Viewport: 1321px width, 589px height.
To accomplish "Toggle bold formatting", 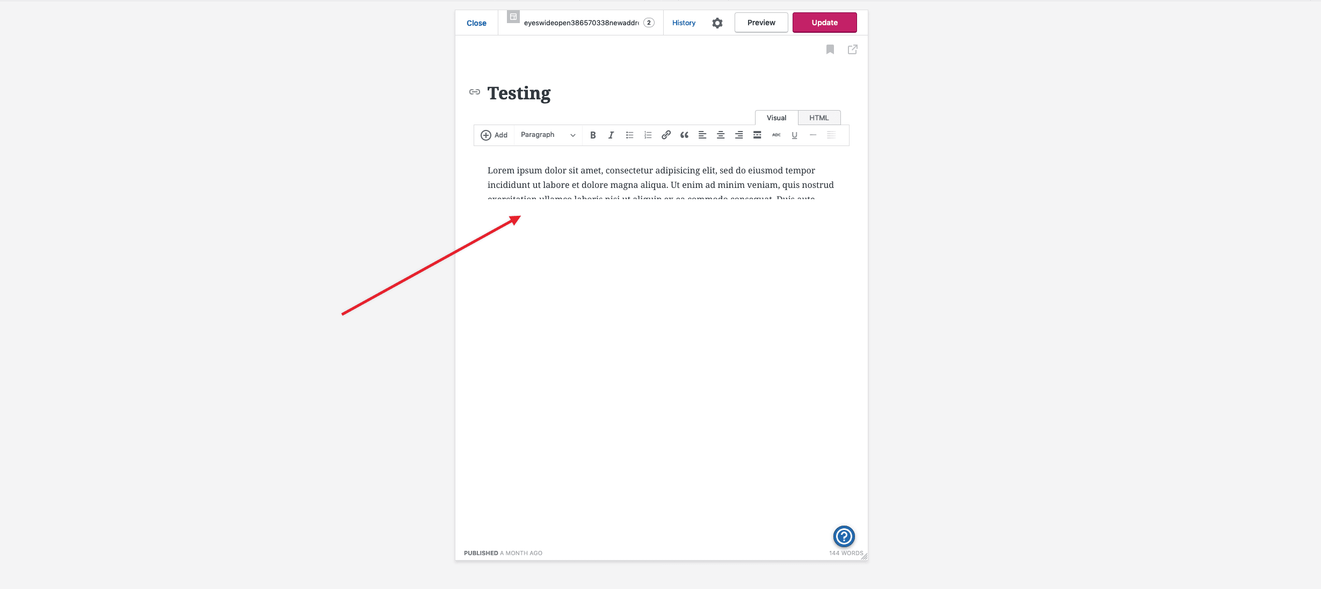I will 593,135.
